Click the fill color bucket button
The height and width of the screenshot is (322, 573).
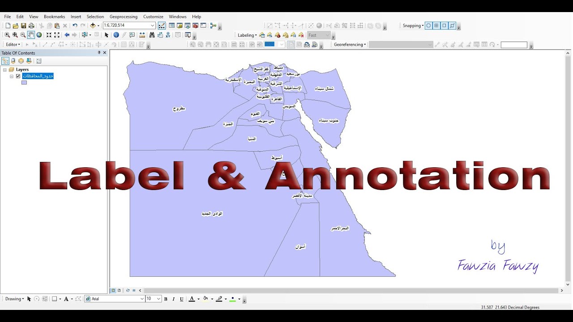click(x=205, y=299)
